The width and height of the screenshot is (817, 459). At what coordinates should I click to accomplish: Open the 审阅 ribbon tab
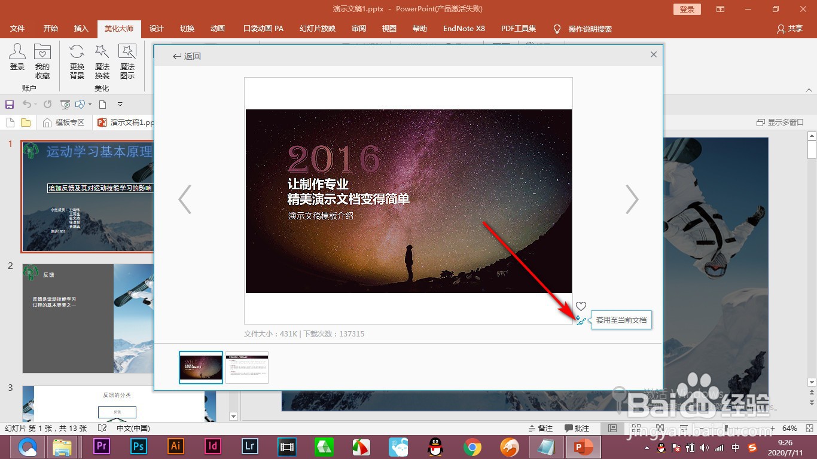[x=359, y=29]
